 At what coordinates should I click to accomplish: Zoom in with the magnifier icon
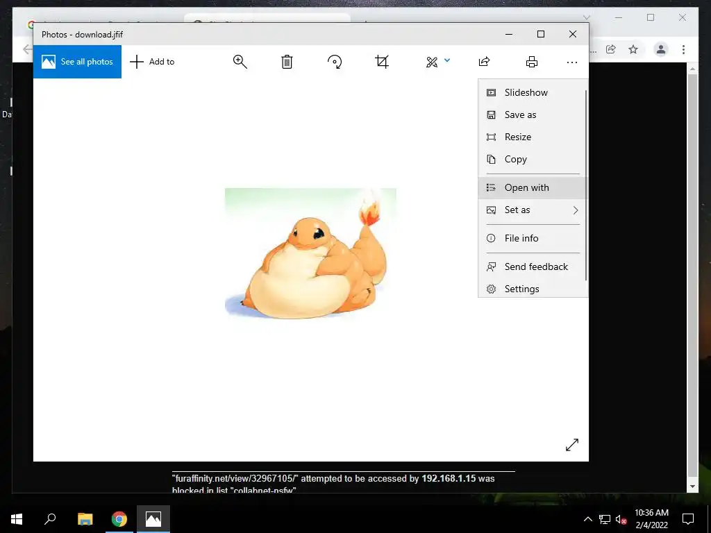[240, 62]
